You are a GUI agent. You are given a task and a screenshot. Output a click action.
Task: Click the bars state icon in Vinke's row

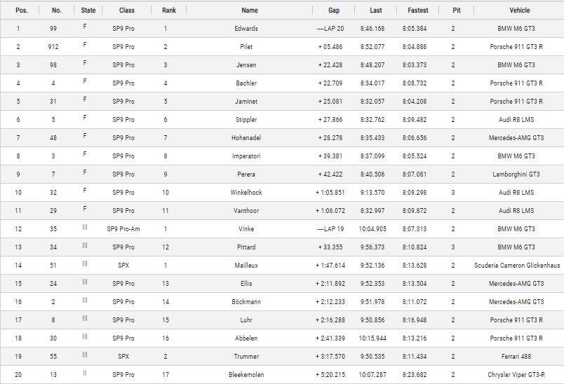pyautogui.click(x=85, y=227)
